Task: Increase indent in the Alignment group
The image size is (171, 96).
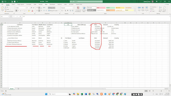Action: 46,11
